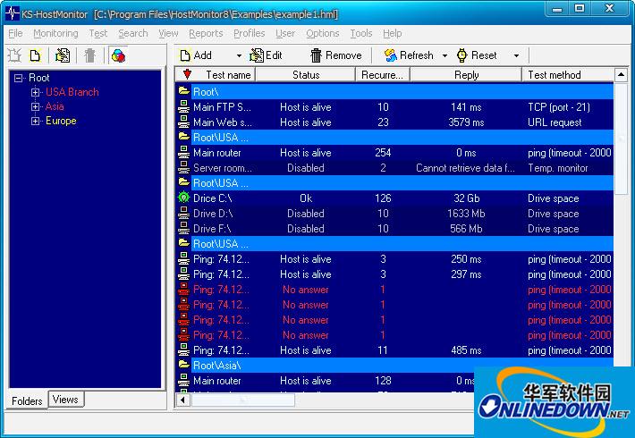The height and width of the screenshot is (438, 635).
Task: Click horizontal scrollbar left arrow
Action: click(183, 400)
